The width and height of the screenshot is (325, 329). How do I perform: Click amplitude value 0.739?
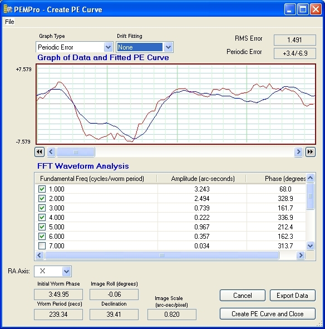[202, 208]
